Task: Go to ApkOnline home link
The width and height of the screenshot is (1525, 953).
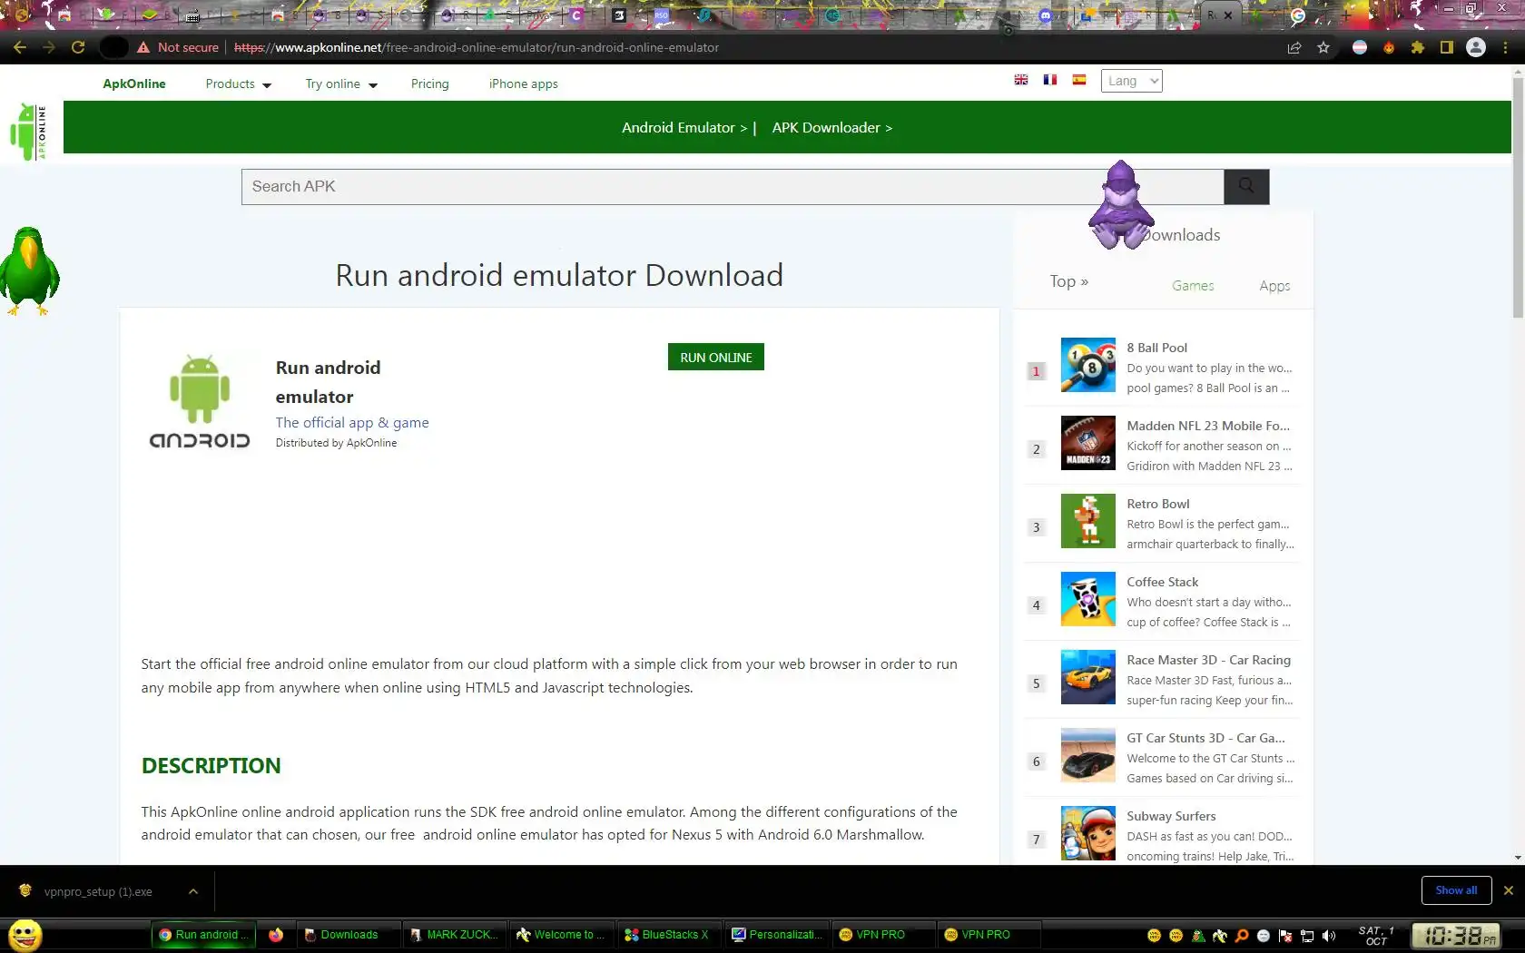Action: click(134, 84)
